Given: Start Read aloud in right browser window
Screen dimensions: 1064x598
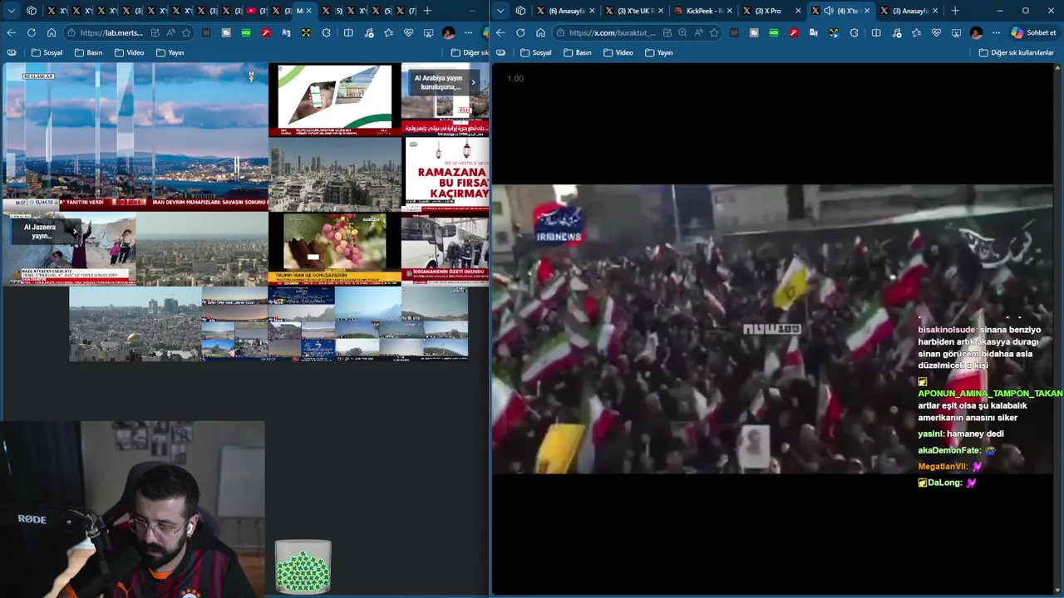Looking at the screenshot, I should pyautogui.click(x=698, y=32).
